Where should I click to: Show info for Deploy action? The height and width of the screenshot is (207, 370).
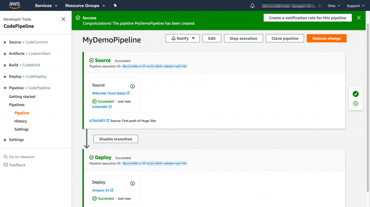(x=133, y=184)
